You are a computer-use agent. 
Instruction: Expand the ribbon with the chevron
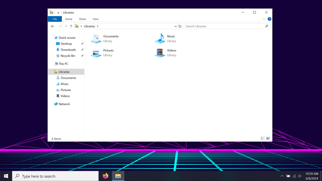coord(264,19)
